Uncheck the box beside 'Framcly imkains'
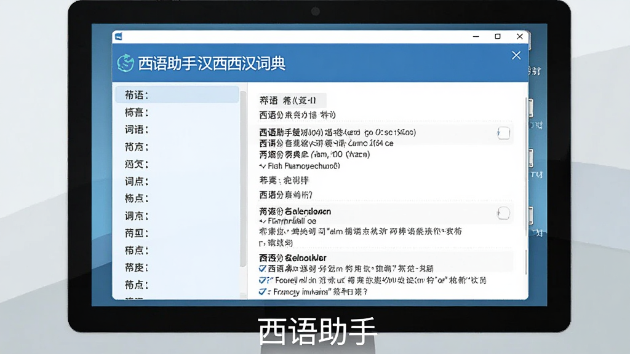630x354 pixels. [263, 292]
